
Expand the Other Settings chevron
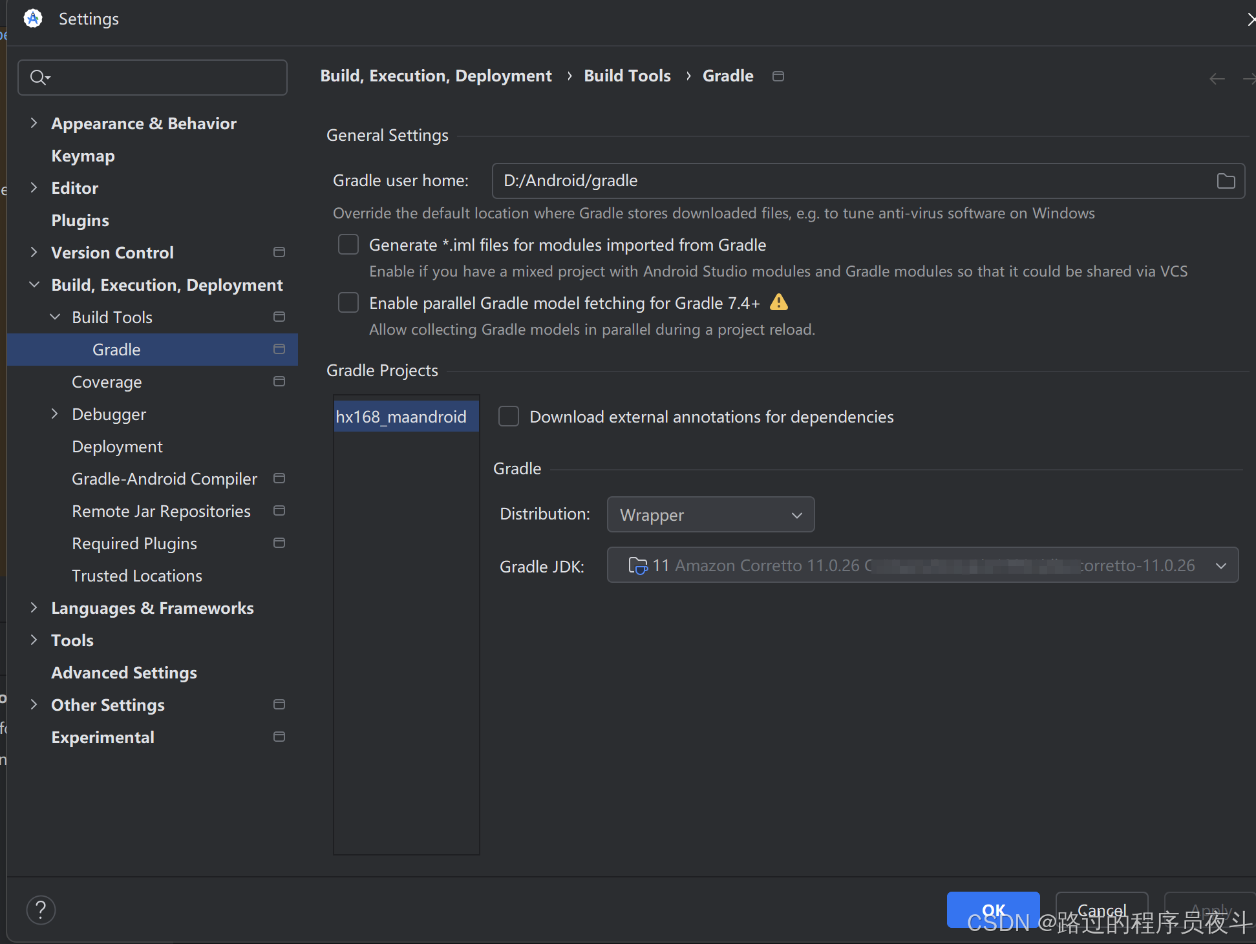click(34, 704)
